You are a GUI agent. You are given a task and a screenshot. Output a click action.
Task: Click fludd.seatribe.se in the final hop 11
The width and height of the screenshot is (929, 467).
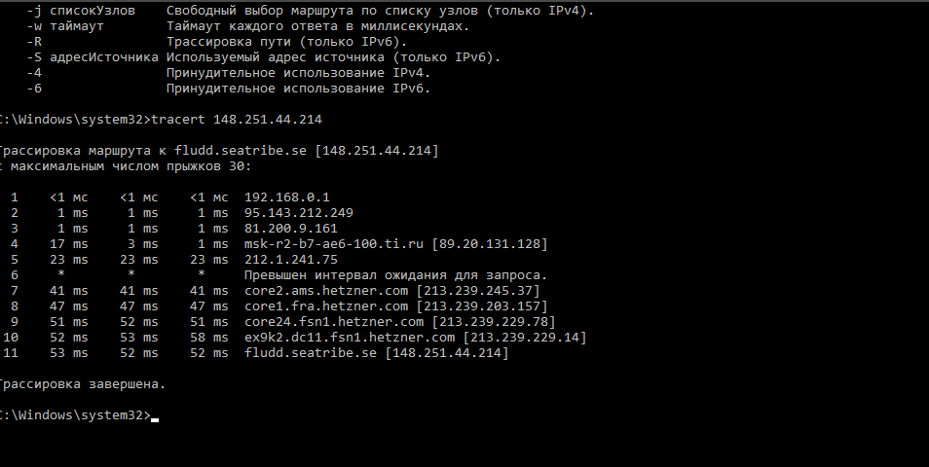point(311,353)
